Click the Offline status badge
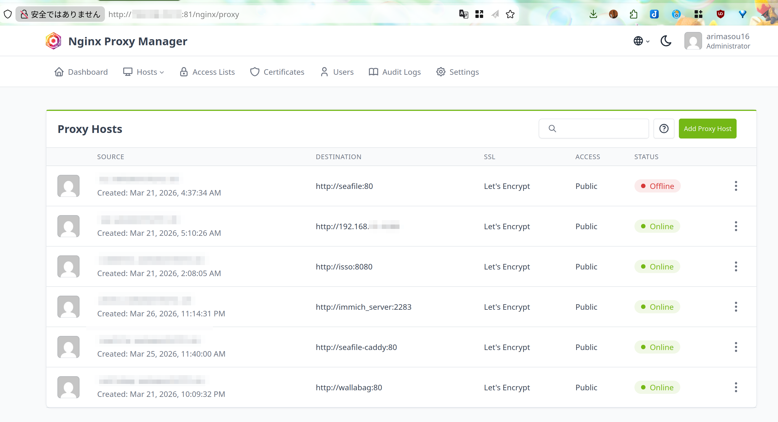The height and width of the screenshot is (422, 778). point(657,186)
